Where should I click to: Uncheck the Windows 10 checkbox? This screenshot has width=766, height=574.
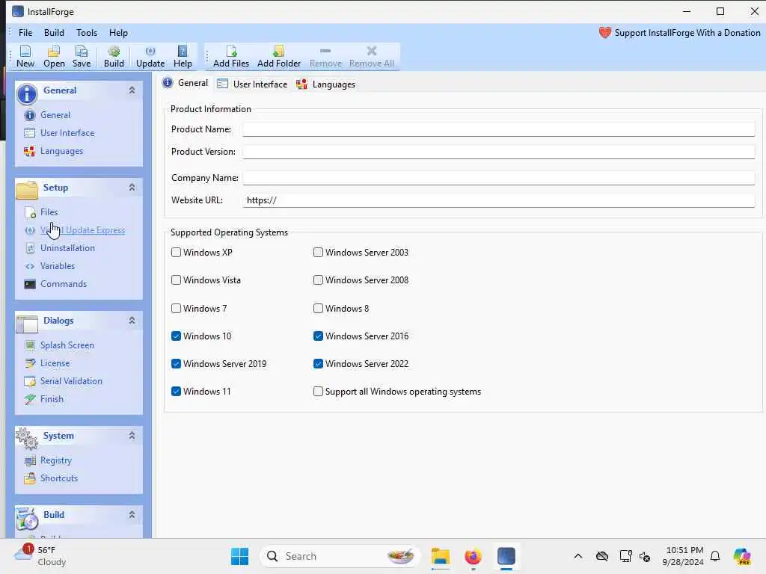pos(177,336)
